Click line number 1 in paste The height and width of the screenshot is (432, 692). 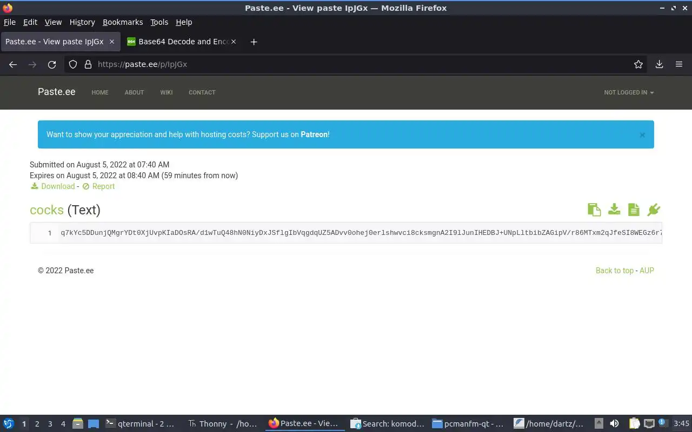pyautogui.click(x=50, y=233)
